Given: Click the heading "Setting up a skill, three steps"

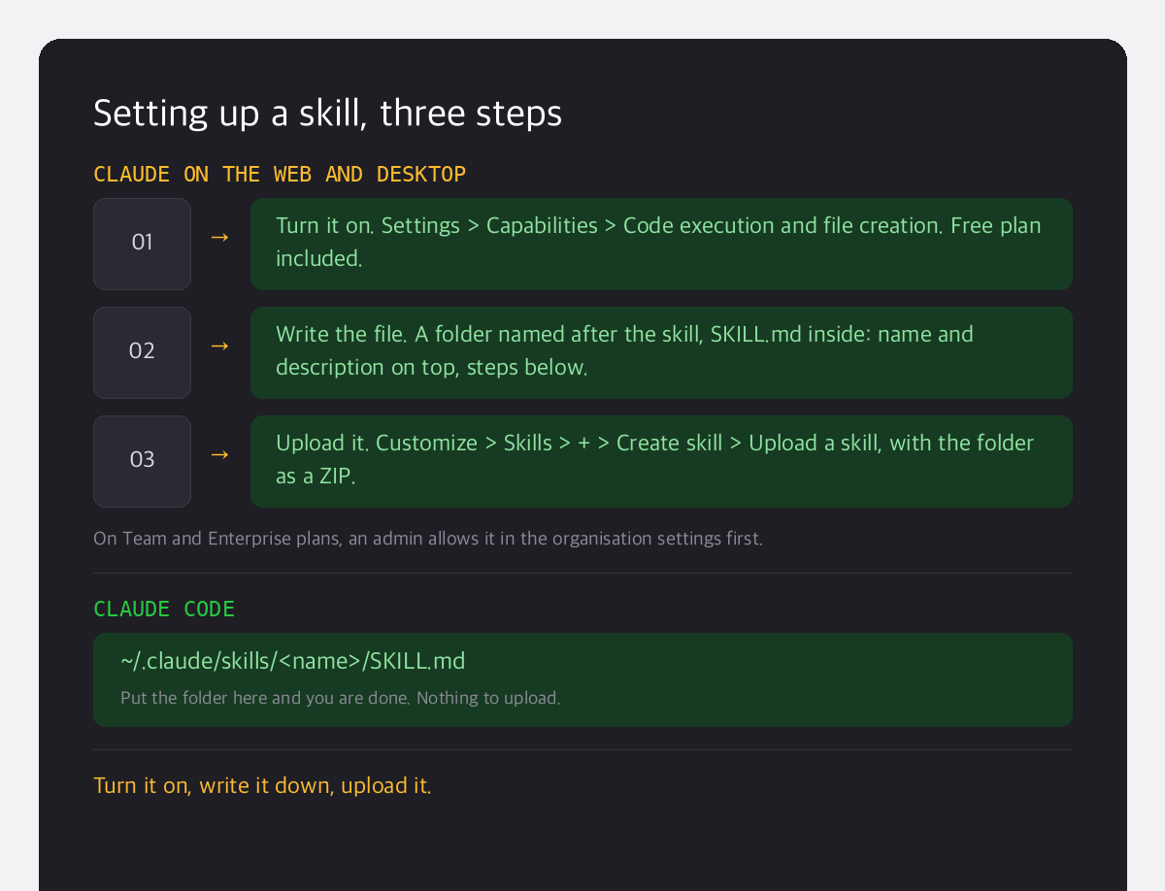Looking at the screenshot, I should 327,114.
